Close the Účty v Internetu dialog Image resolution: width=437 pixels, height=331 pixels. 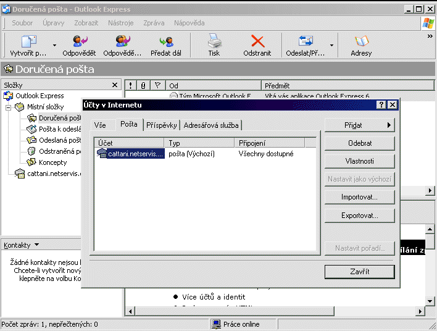click(393, 105)
